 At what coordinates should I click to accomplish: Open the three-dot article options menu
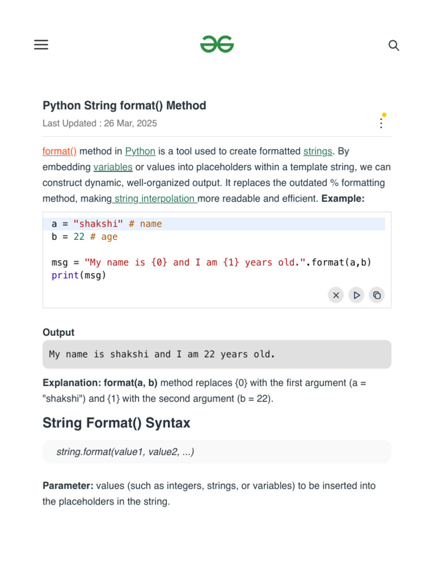pos(381,123)
